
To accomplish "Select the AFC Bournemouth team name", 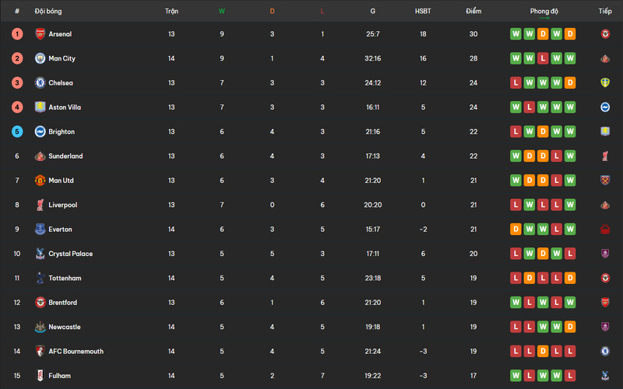I will point(76,352).
